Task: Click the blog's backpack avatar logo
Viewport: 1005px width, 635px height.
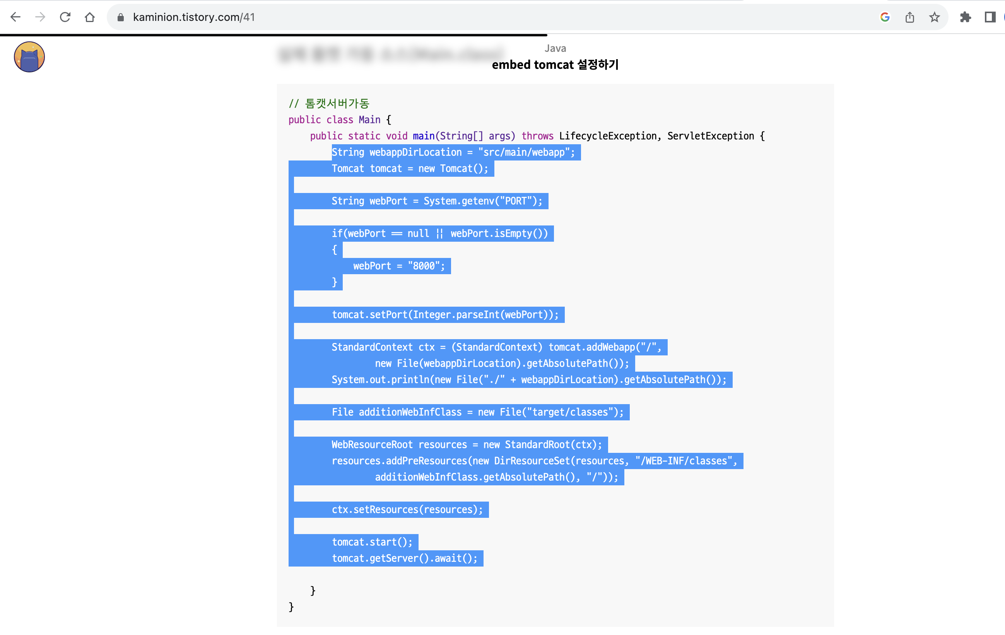Action: tap(29, 57)
